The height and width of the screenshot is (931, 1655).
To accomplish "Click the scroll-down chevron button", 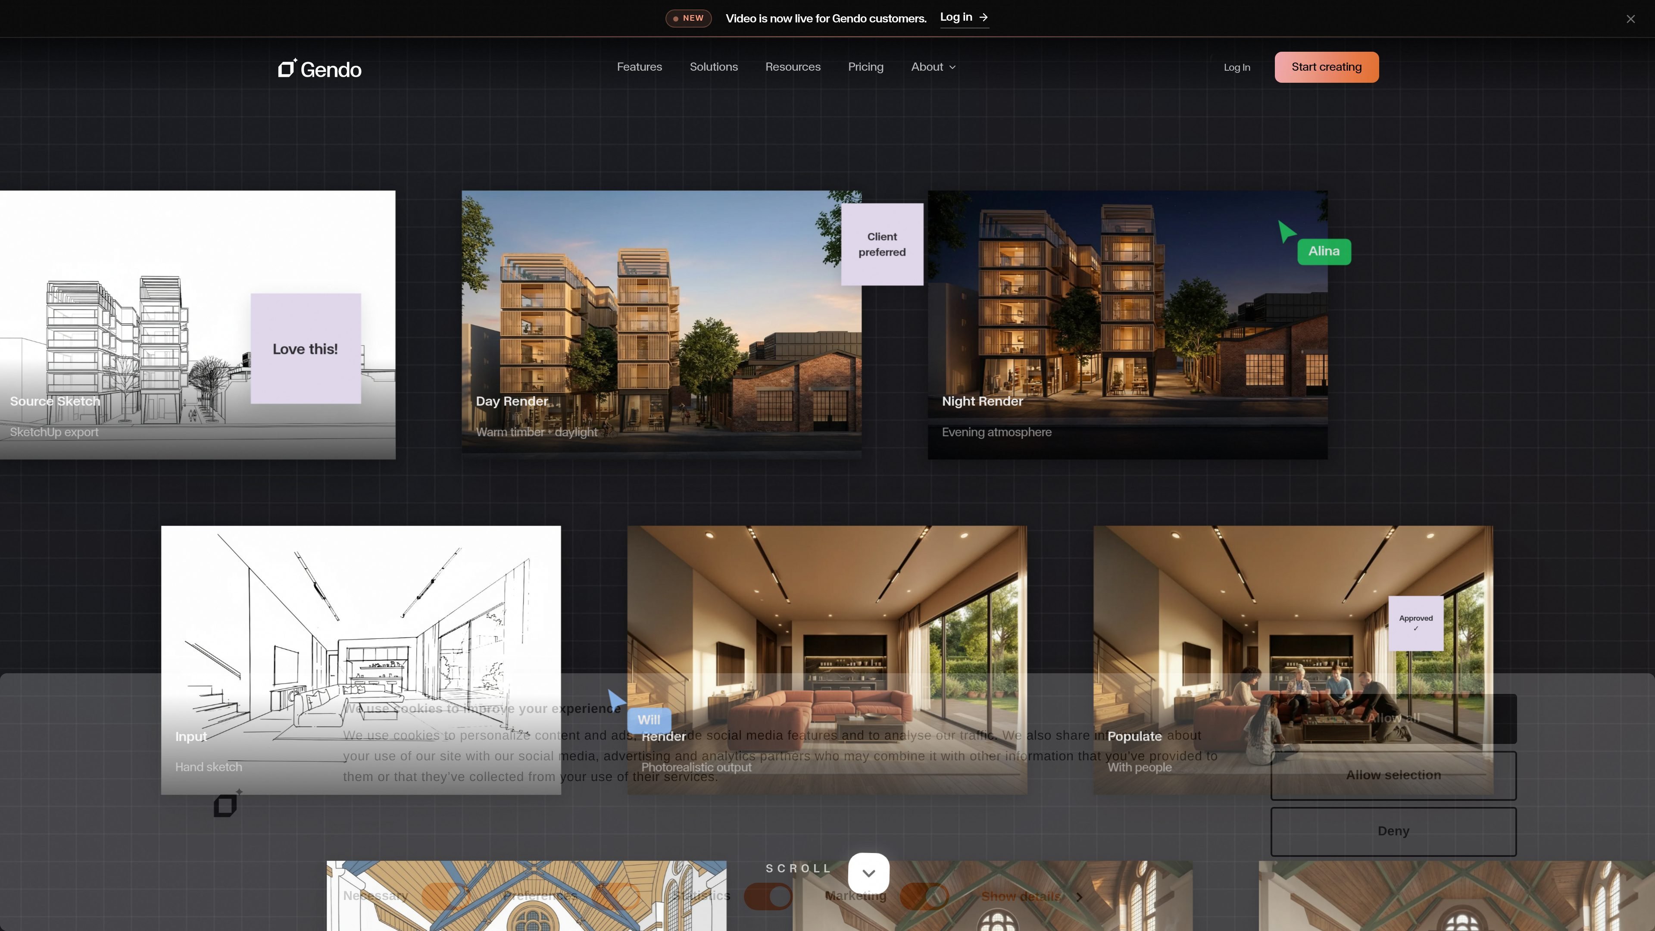I will (x=868, y=873).
